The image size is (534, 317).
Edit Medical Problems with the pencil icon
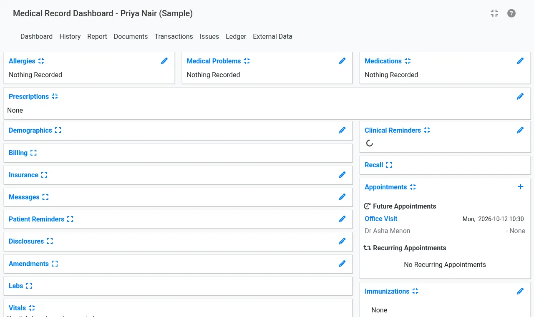point(342,61)
